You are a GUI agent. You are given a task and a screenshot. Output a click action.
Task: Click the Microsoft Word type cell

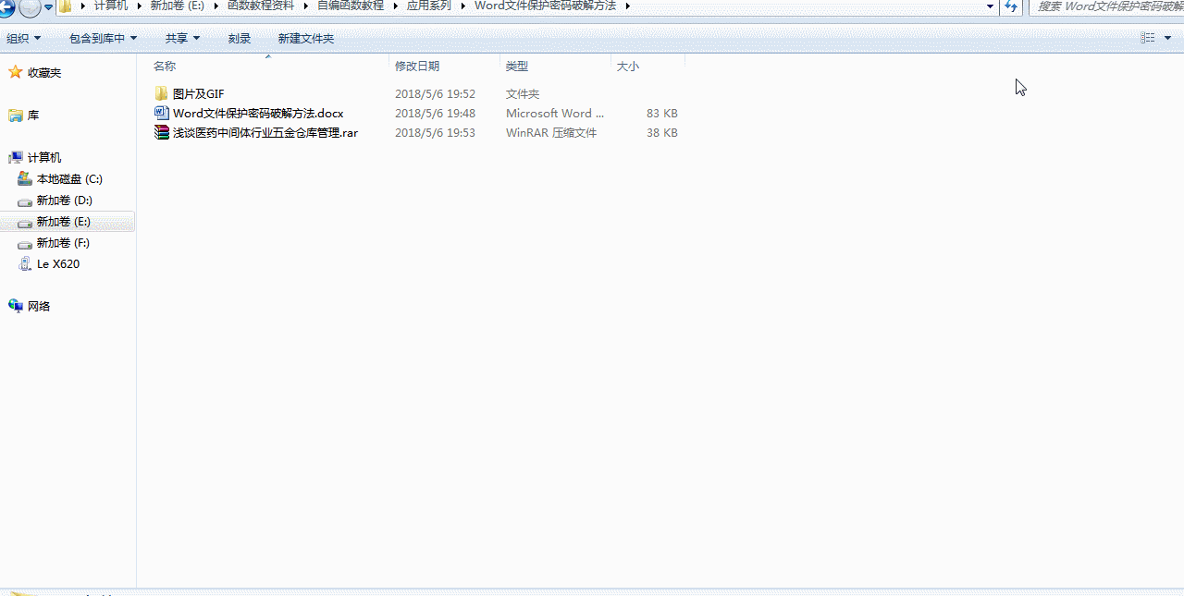[x=555, y=113]
